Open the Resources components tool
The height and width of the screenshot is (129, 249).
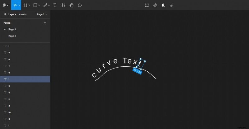(x=63, y=5)
